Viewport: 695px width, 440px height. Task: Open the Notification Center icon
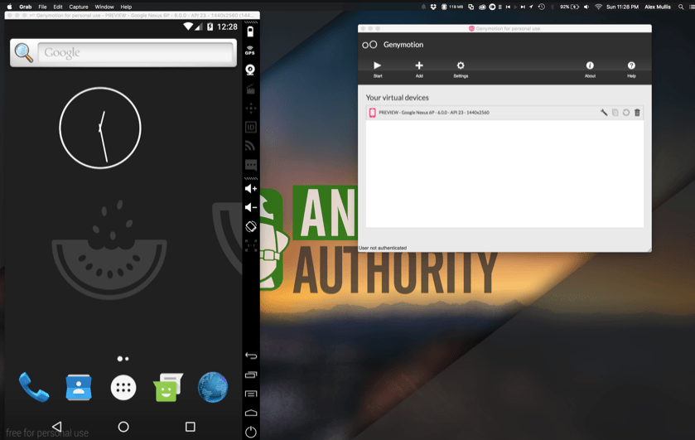click(692, 7)
